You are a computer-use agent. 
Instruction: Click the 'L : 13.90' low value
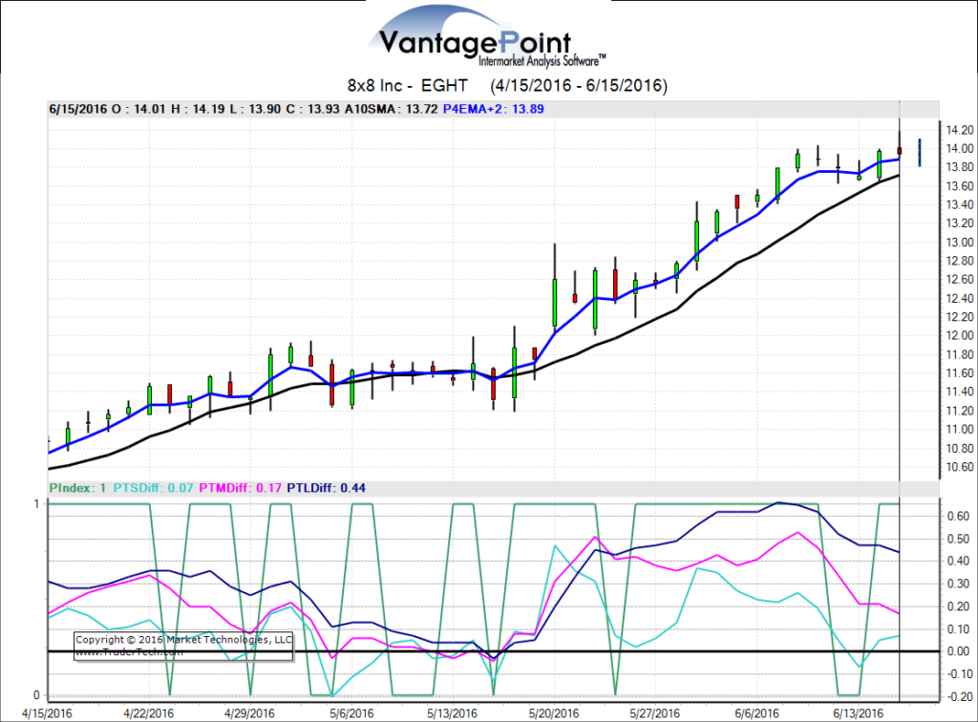point(255,109)
